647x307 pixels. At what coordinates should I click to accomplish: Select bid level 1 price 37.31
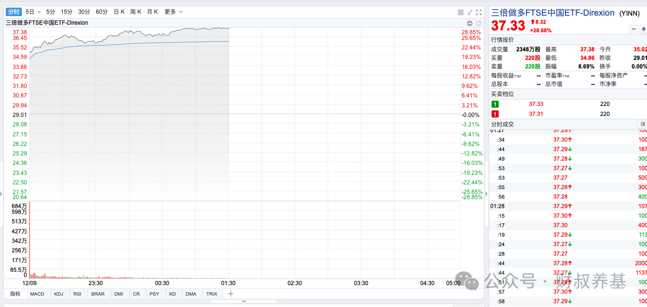pos(536,114)
